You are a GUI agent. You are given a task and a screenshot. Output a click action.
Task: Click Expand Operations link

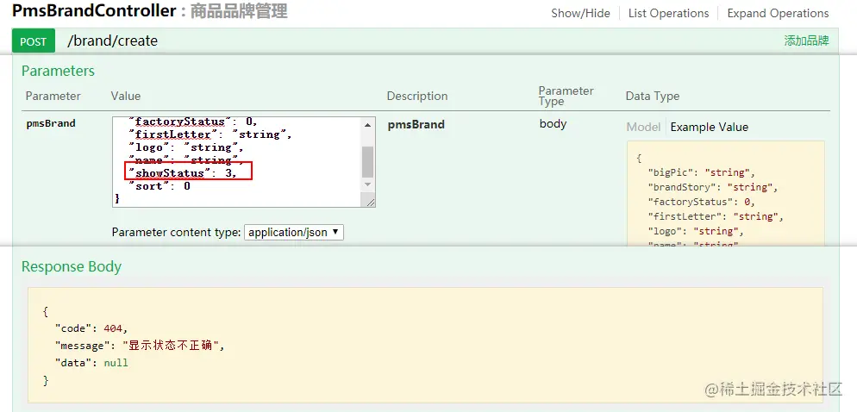coord(778,13)
